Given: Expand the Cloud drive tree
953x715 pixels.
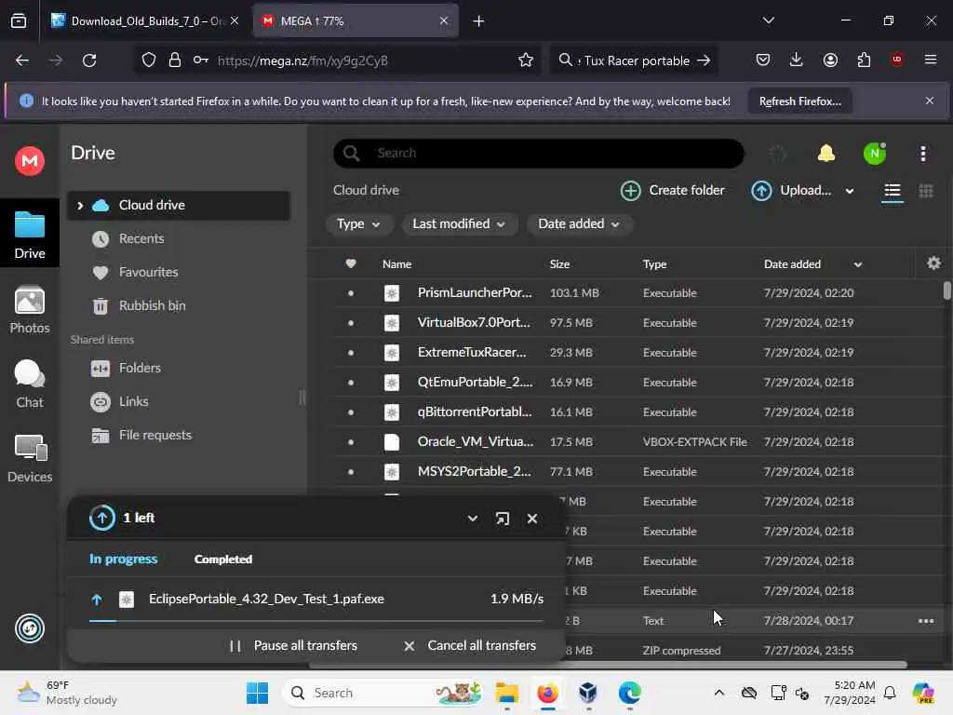Looking at the screenshot, I should [x=80, y=206].
